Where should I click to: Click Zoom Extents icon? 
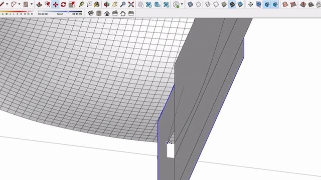pos(131,4)
